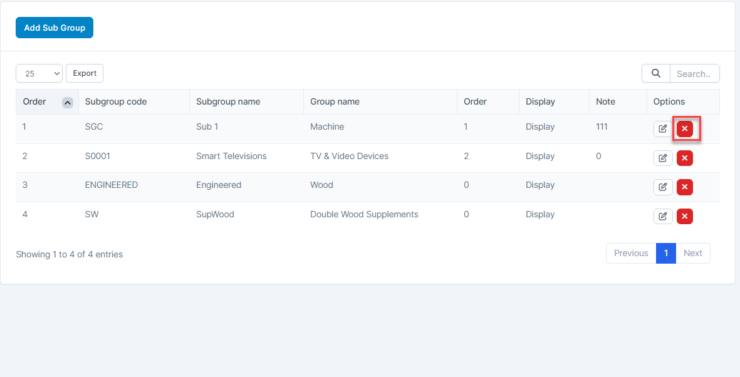Screen dimensions: 740x377
Task: Delete the Smart Televisions subgroup
Action: click(685, 158)
